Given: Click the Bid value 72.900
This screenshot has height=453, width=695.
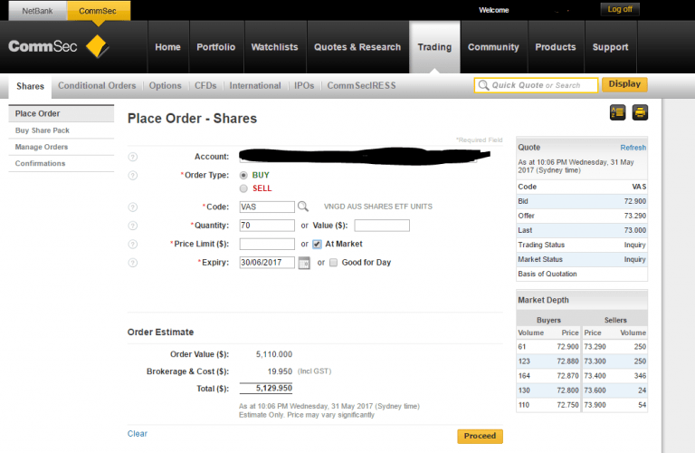Looking at the screenshot, I should tap(634, 201).
